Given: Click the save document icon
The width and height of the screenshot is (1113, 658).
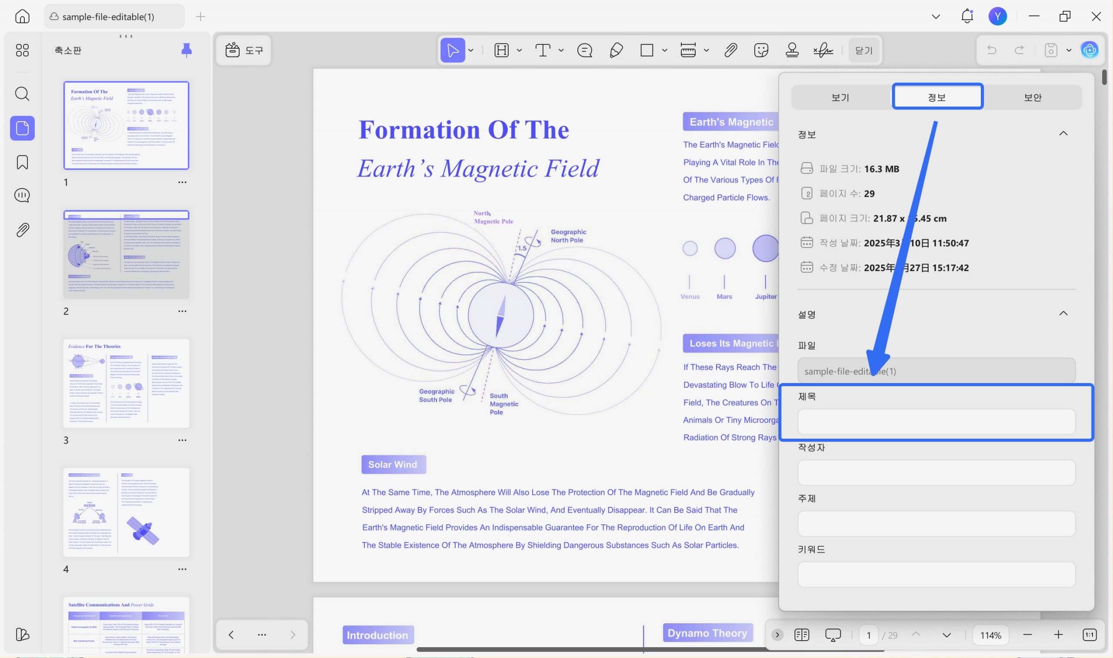Looking at the screenshot, I should coord(1051,50).
